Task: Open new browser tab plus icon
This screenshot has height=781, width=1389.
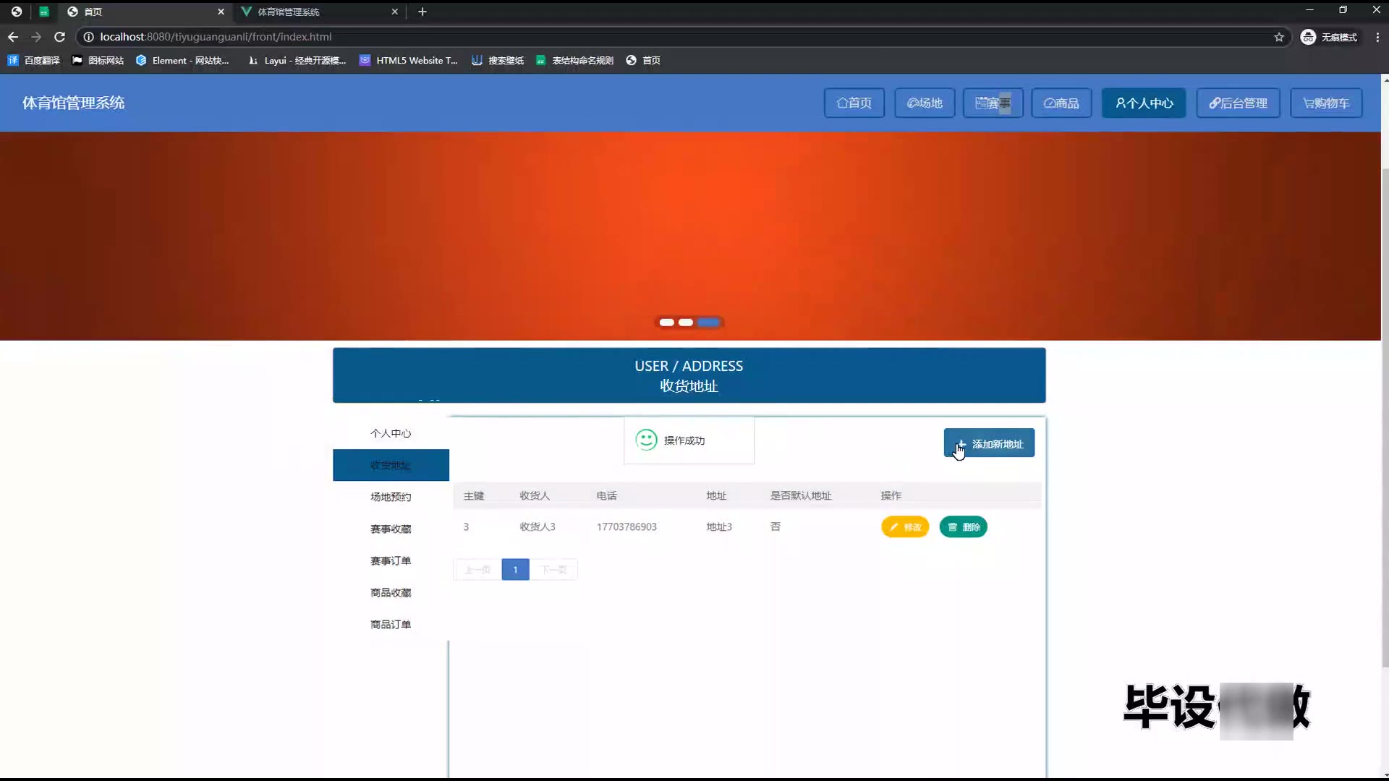Action: pos(422,12)
